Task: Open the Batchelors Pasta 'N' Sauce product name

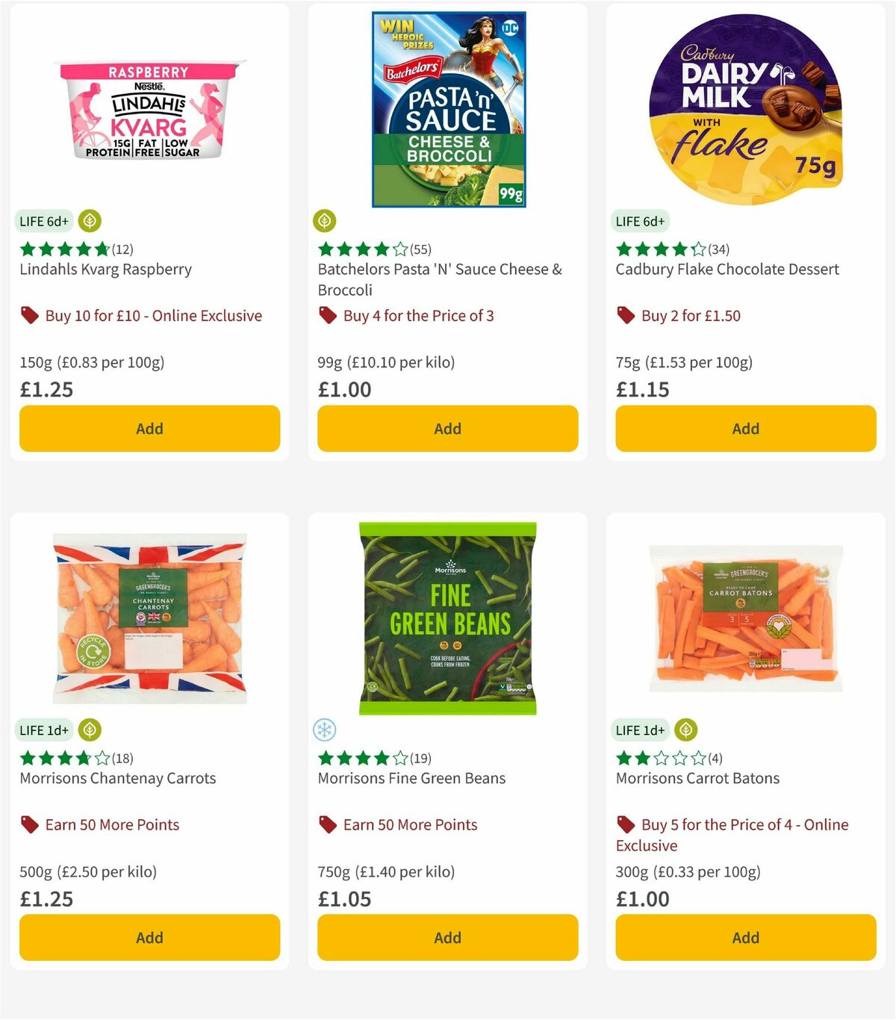Action: click(x=439, y=279)
